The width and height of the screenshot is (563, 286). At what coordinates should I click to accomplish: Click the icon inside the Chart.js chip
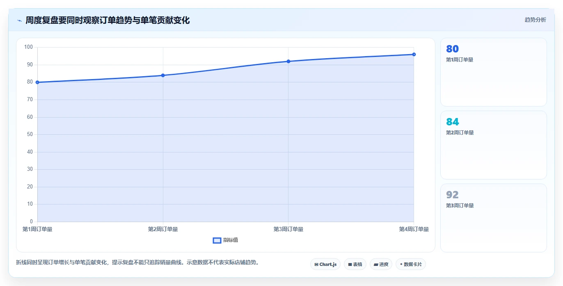point(316,265)
